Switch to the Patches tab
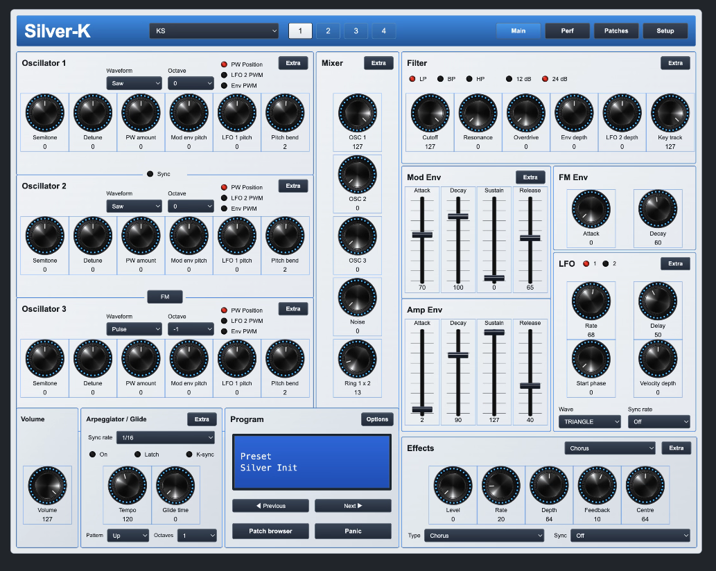 pyautogui.click(x=616, y=31)
